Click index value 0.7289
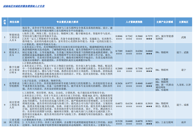195x130 pixels. (119, 51)
